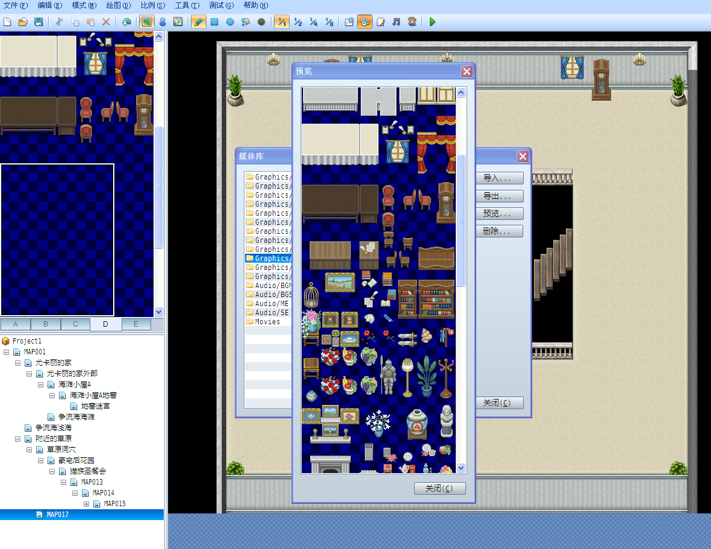Open the script editor icon
Image resolution: width=711 pixels, height=549 pixels.
[380, 22]
